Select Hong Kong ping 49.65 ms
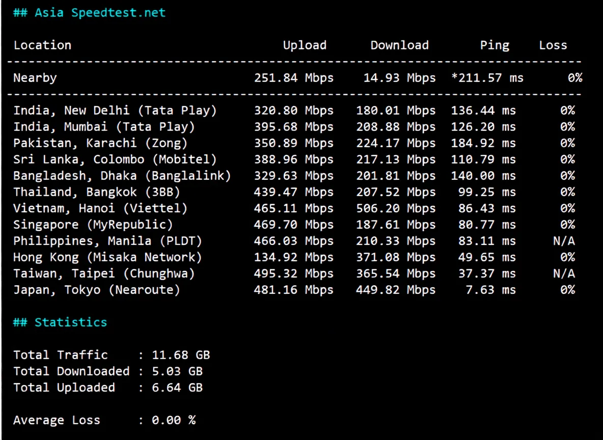The image size is (603, 440). tap(487, 257)
